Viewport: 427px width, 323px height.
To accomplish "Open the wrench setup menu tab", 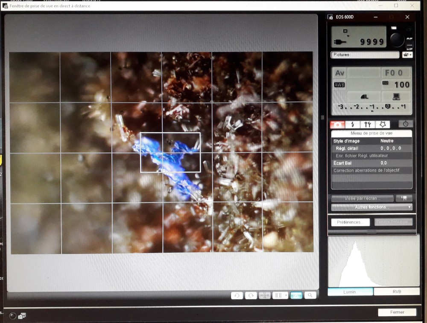I will tap(367, 124).
